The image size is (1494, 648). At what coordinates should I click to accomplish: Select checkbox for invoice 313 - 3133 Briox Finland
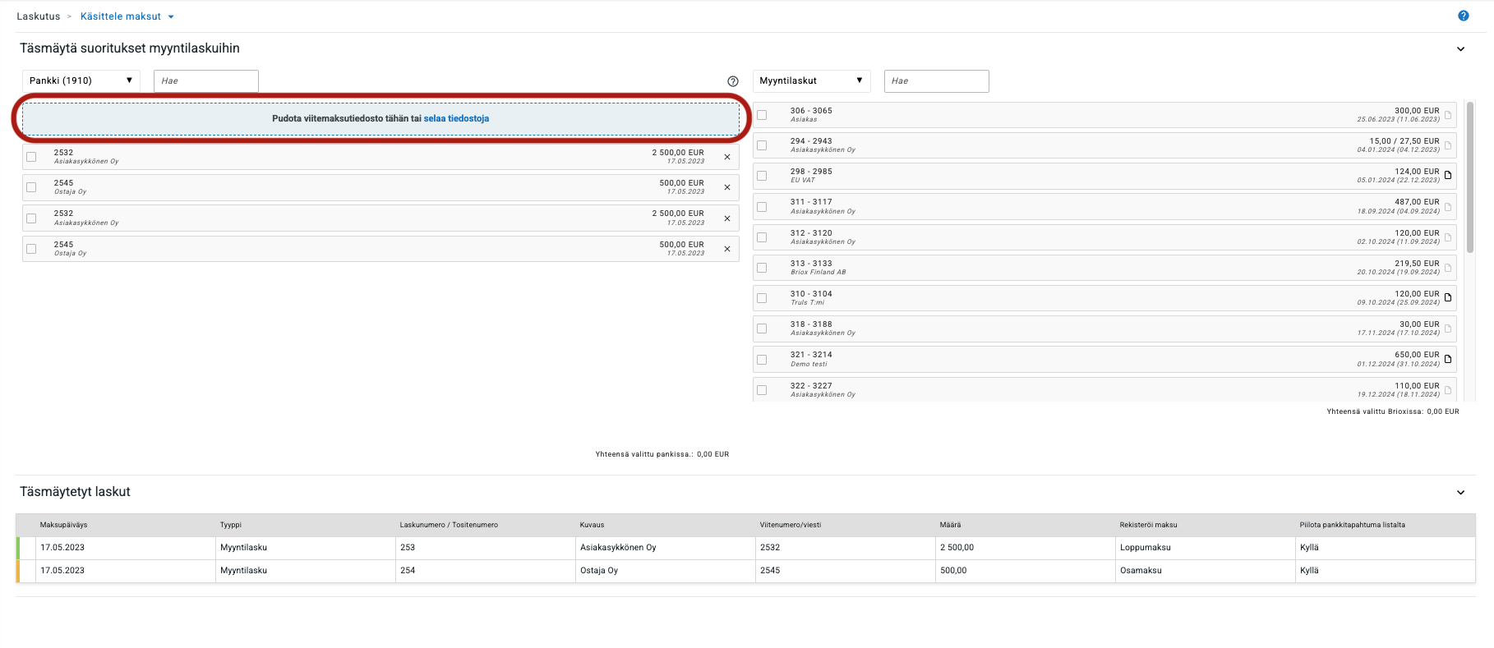coord(762,268)
